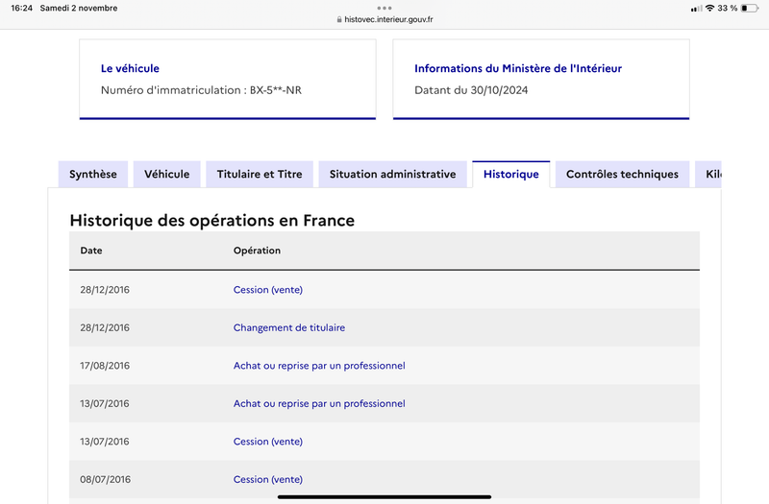Image resolution: width=769 pixels, height=504 pixels.
Task: Click the Samedi 2 novembre date text
Action: pos(79,8)
